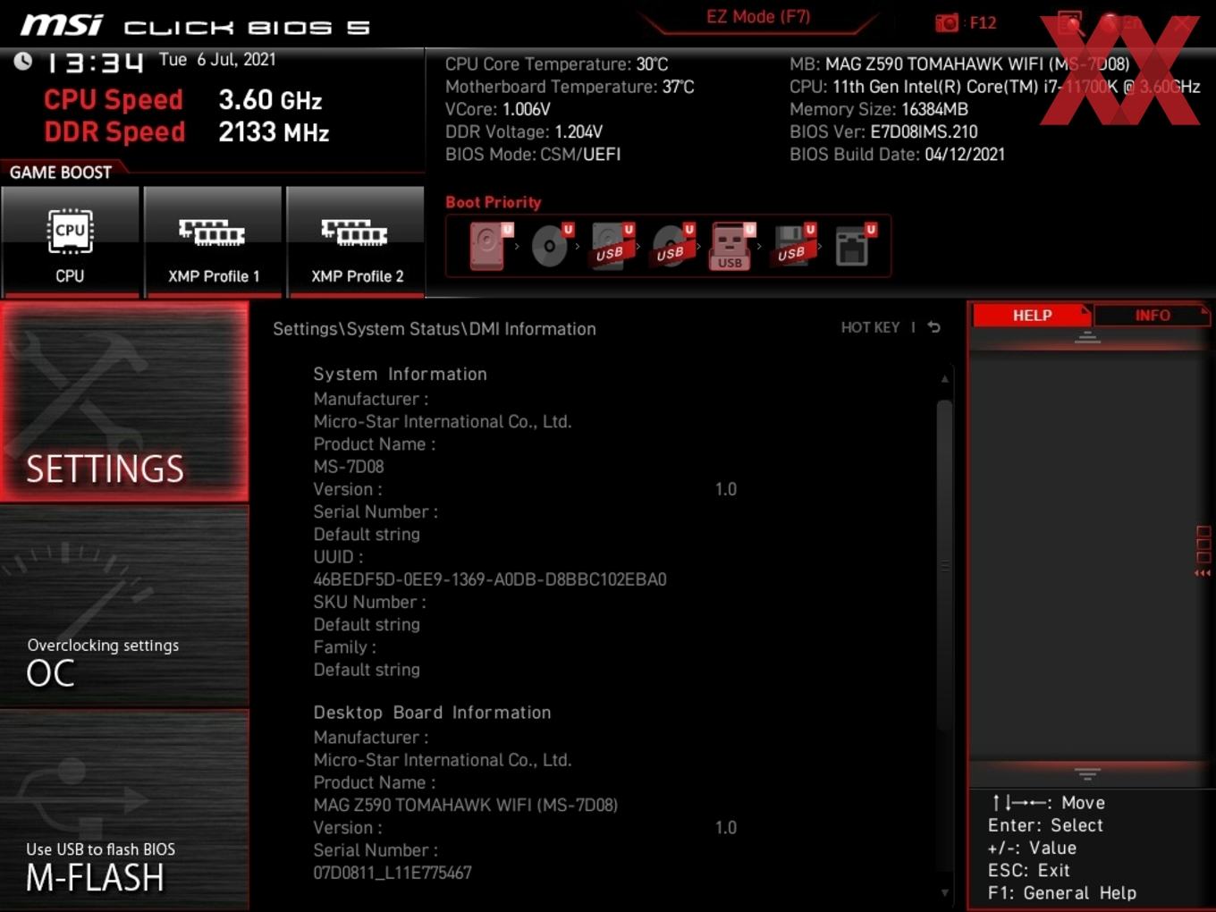Select the Product Name value MS-7D08
Viewport: 1216px width, 912px height.
click(x=349, y=467)
